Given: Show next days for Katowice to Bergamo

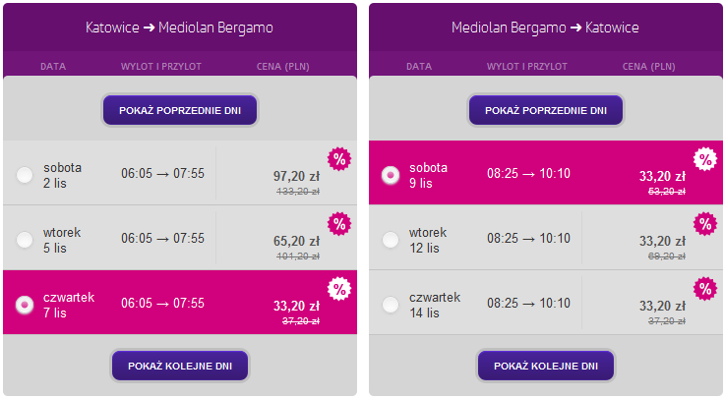Looking at the screenshot, I should pos(180,365).
